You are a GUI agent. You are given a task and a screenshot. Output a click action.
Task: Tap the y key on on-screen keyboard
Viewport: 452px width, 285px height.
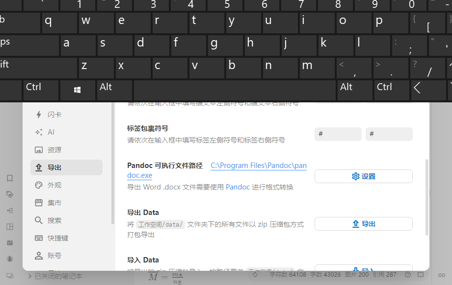(x=243, y=23)
